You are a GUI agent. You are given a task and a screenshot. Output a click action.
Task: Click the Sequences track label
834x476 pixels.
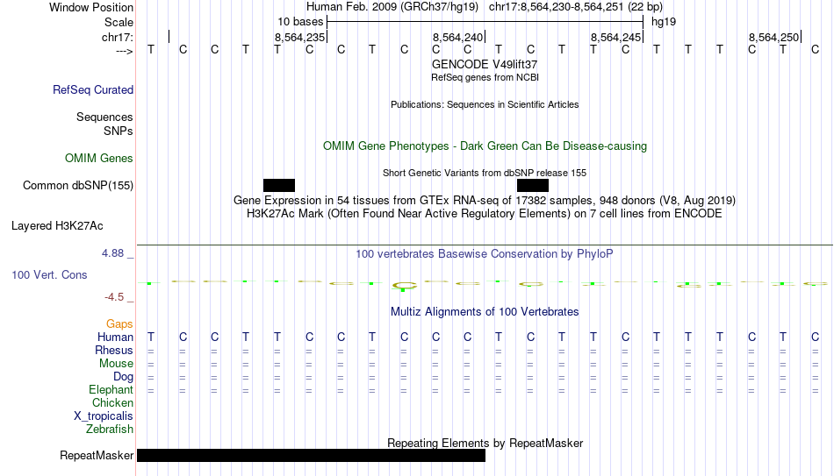tap(104, 117)
